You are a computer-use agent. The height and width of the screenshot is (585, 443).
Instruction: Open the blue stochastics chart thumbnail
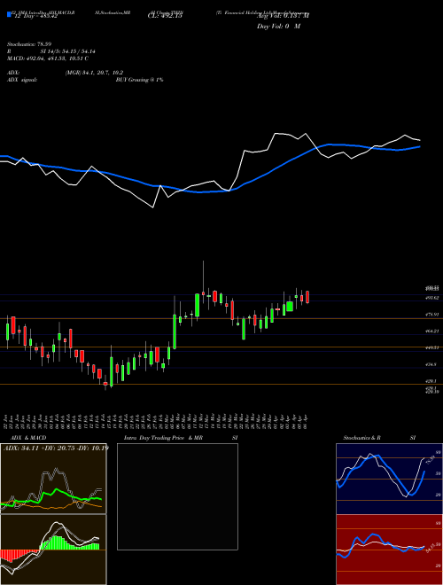(x=389, y=479)
